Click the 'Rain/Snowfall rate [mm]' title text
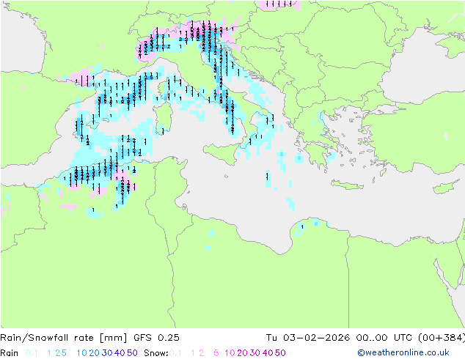 (64, 338)
